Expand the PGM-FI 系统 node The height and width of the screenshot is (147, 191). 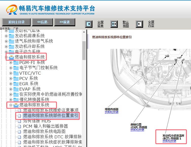[x=11, y=63]
